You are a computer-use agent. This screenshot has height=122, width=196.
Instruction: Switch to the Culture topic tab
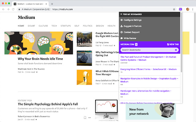[43, 26]
